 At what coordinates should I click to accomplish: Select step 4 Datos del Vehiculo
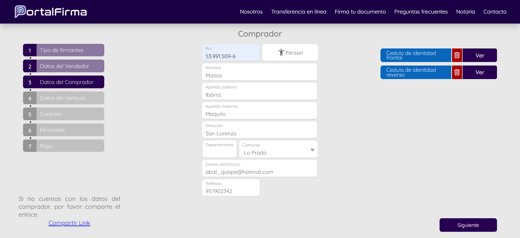coord(64,98)
